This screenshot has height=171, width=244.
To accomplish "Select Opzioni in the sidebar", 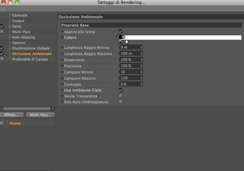I will 19,43.
